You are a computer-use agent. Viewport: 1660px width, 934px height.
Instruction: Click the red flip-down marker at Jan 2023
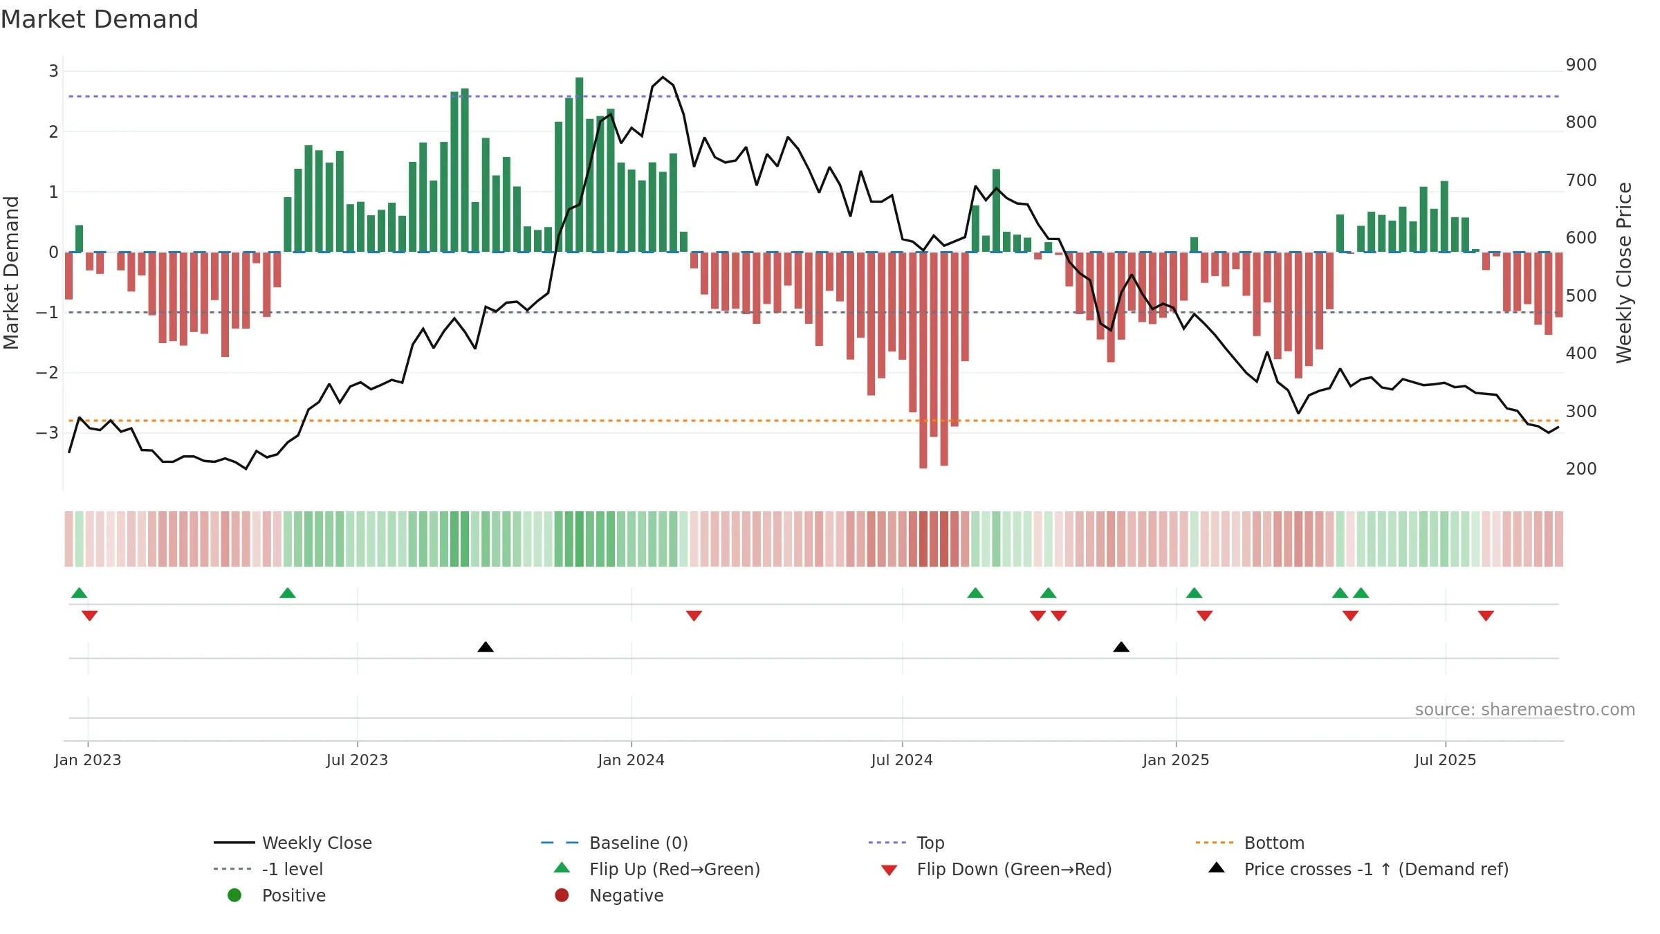(90, 616)
